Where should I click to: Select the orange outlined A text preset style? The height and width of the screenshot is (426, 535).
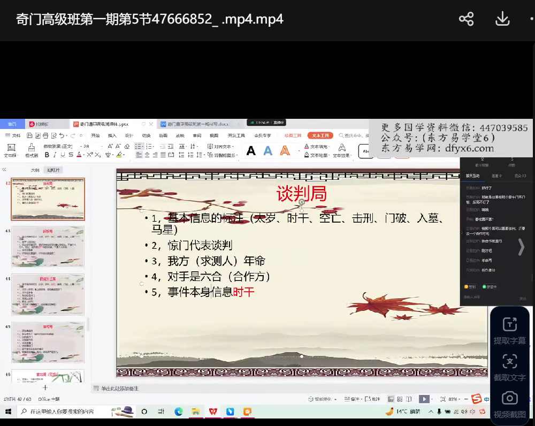[x=285, y=150]
